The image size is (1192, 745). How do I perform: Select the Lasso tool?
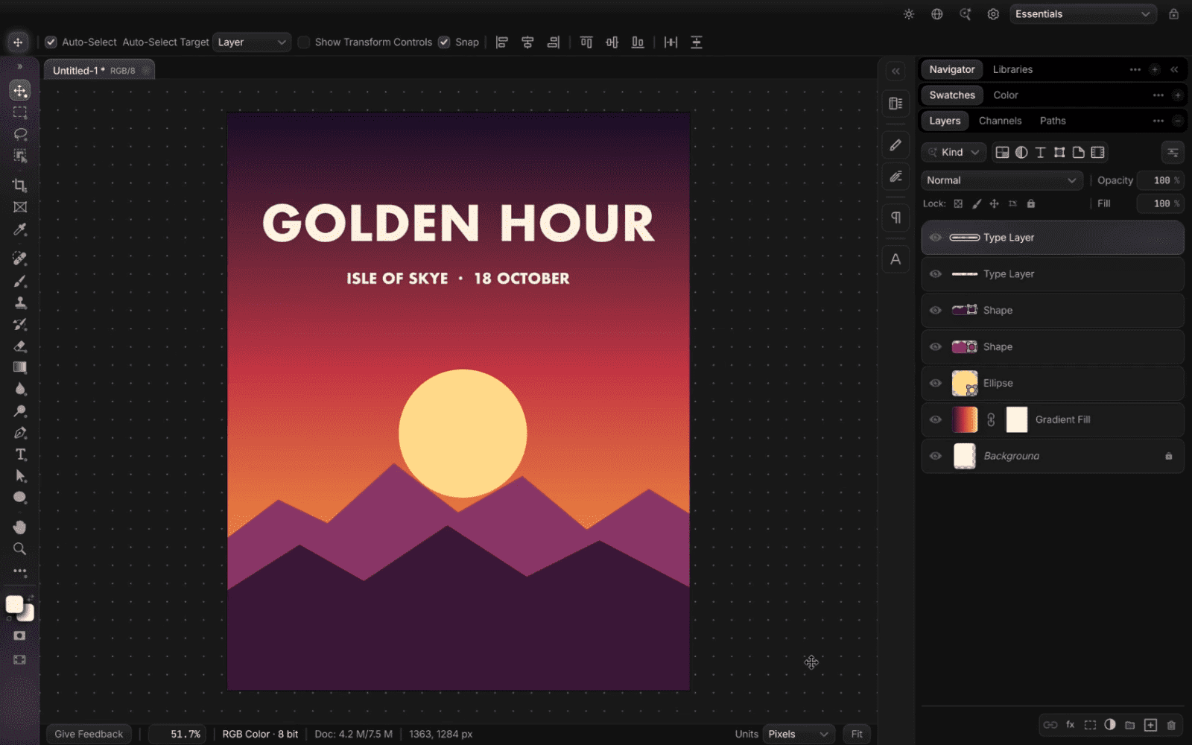pyautogui.click(x=20, y=134)
